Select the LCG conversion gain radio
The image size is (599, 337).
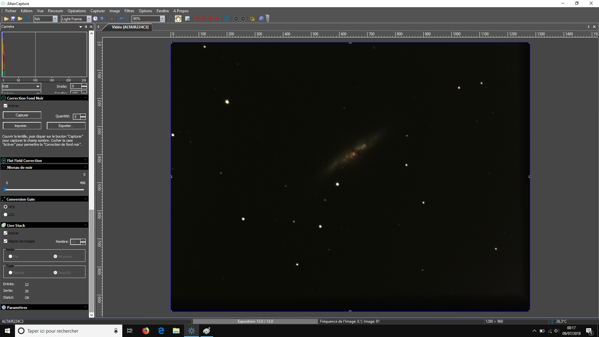5,215
